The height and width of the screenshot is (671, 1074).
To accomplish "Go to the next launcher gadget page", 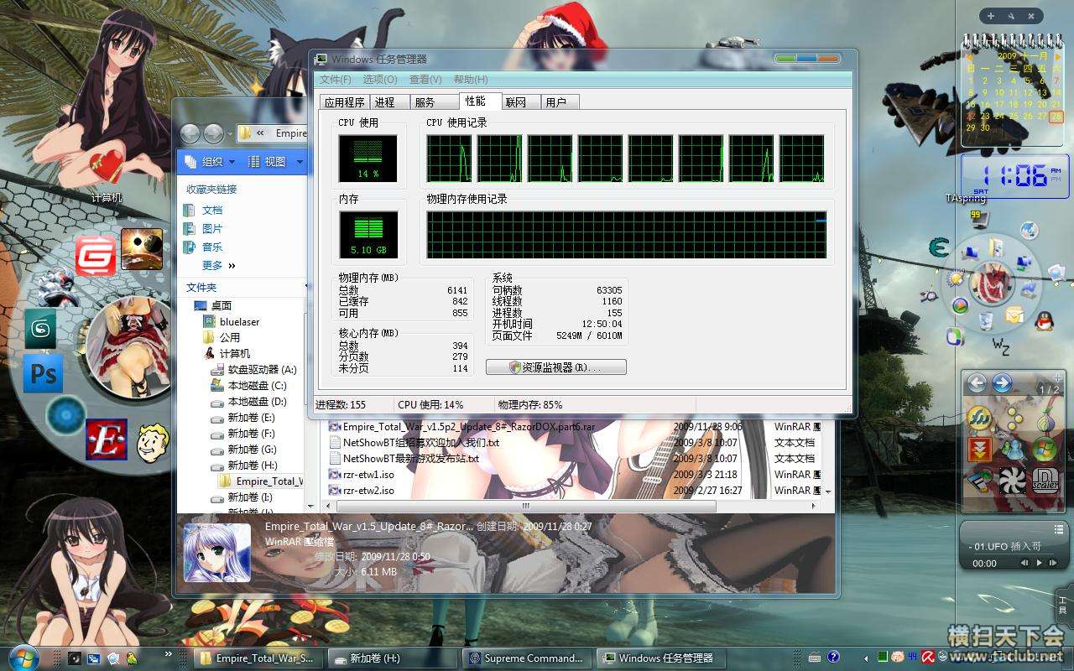I will (x=1003, y=383).
